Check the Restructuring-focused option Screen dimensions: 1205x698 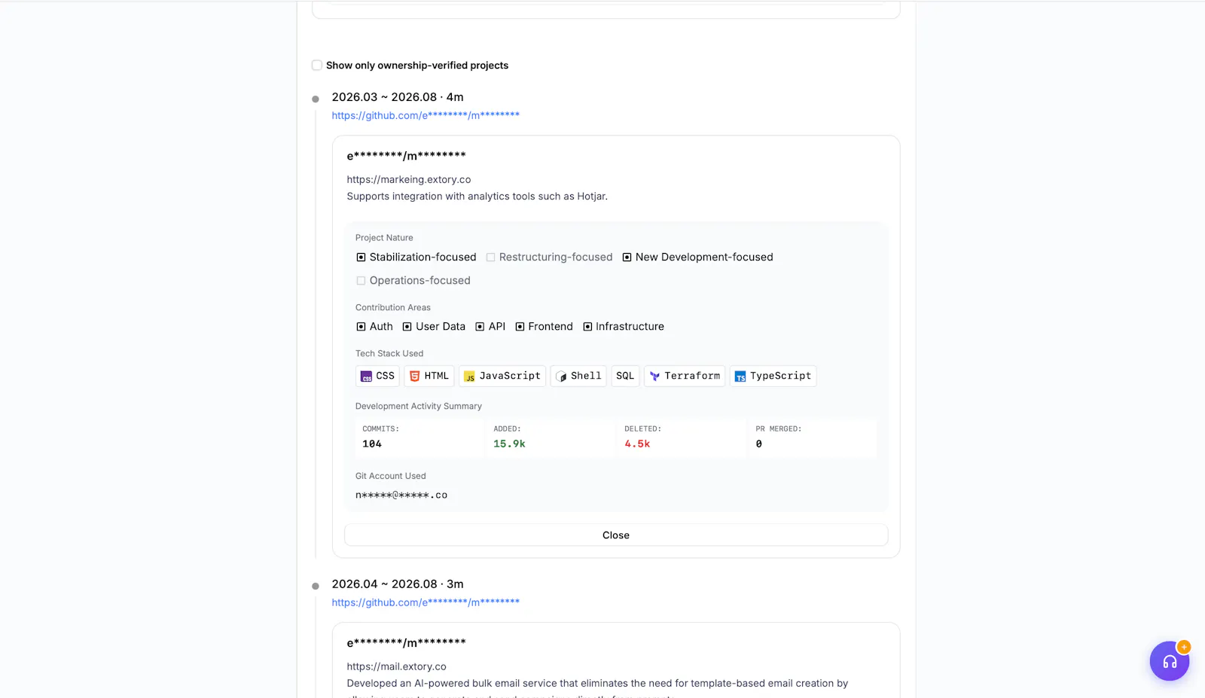point(490,258)
